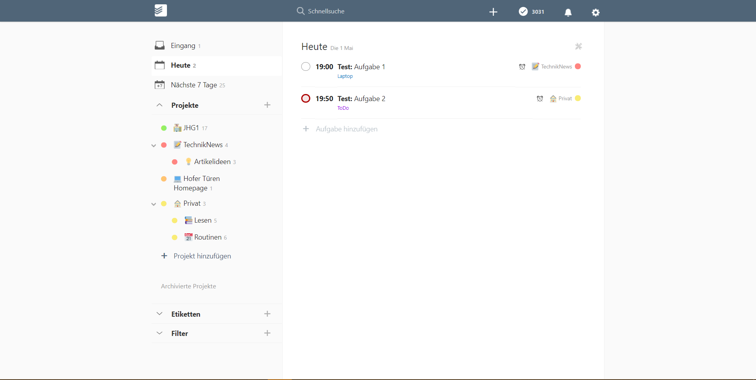
Task: Click reminder alarm icon for Aufgabe 1
Action: 522,66
